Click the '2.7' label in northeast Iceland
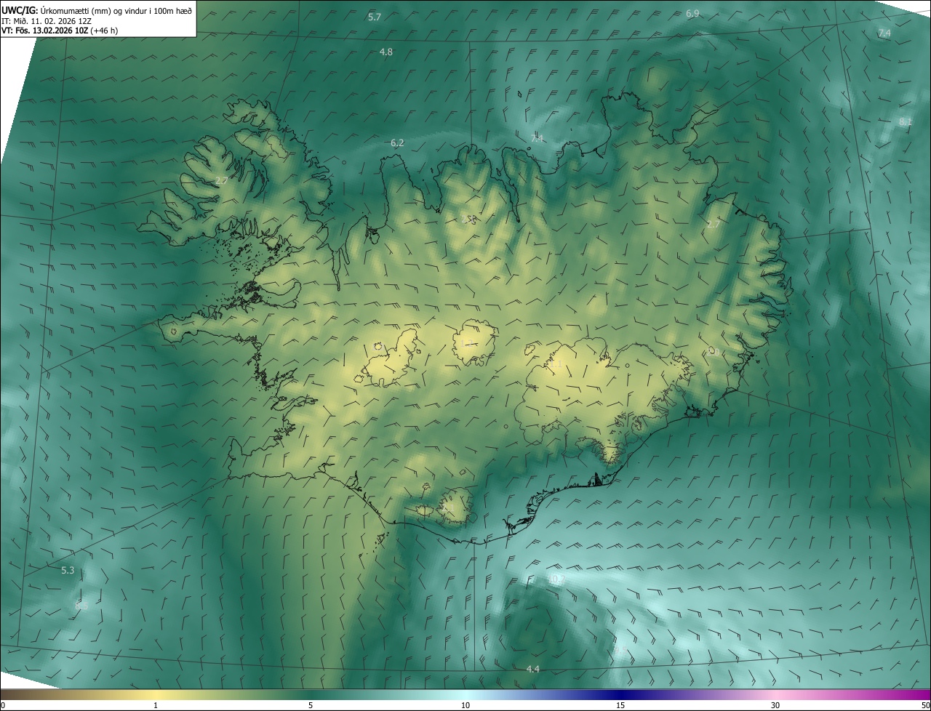Image resolution: width=931 pixels, height=711 pixels. 713,225
